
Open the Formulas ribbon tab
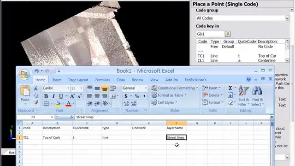coord(102,80)
